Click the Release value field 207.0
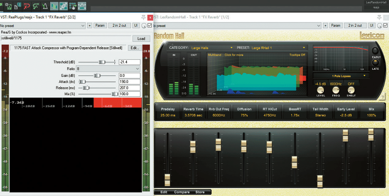389x196 pixels. click(130, 88)
